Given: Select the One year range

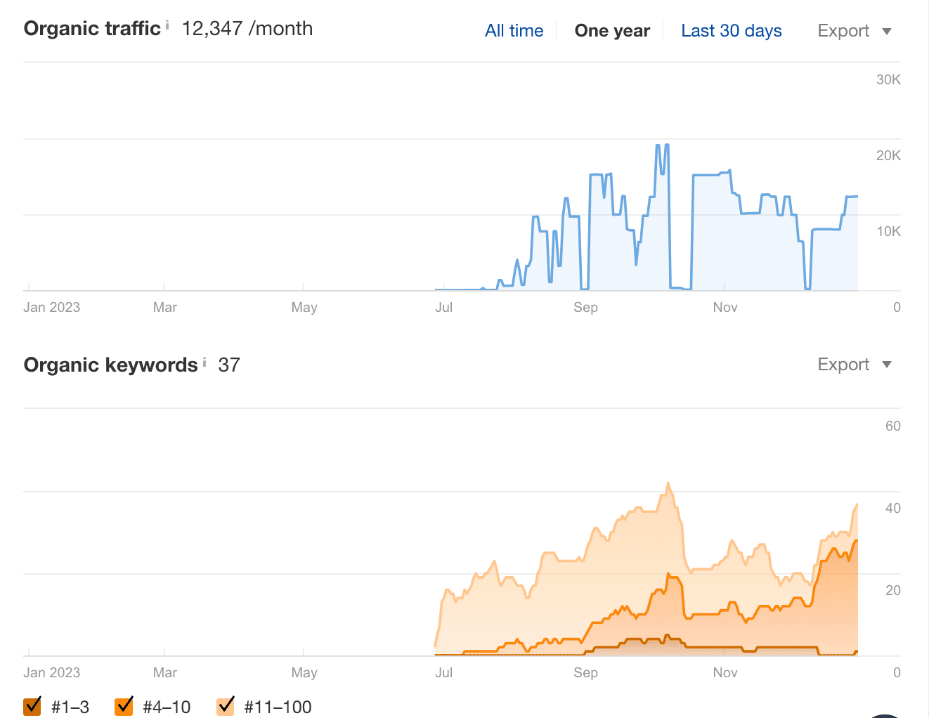Looking at the screenshot, I should click(612, 31).
